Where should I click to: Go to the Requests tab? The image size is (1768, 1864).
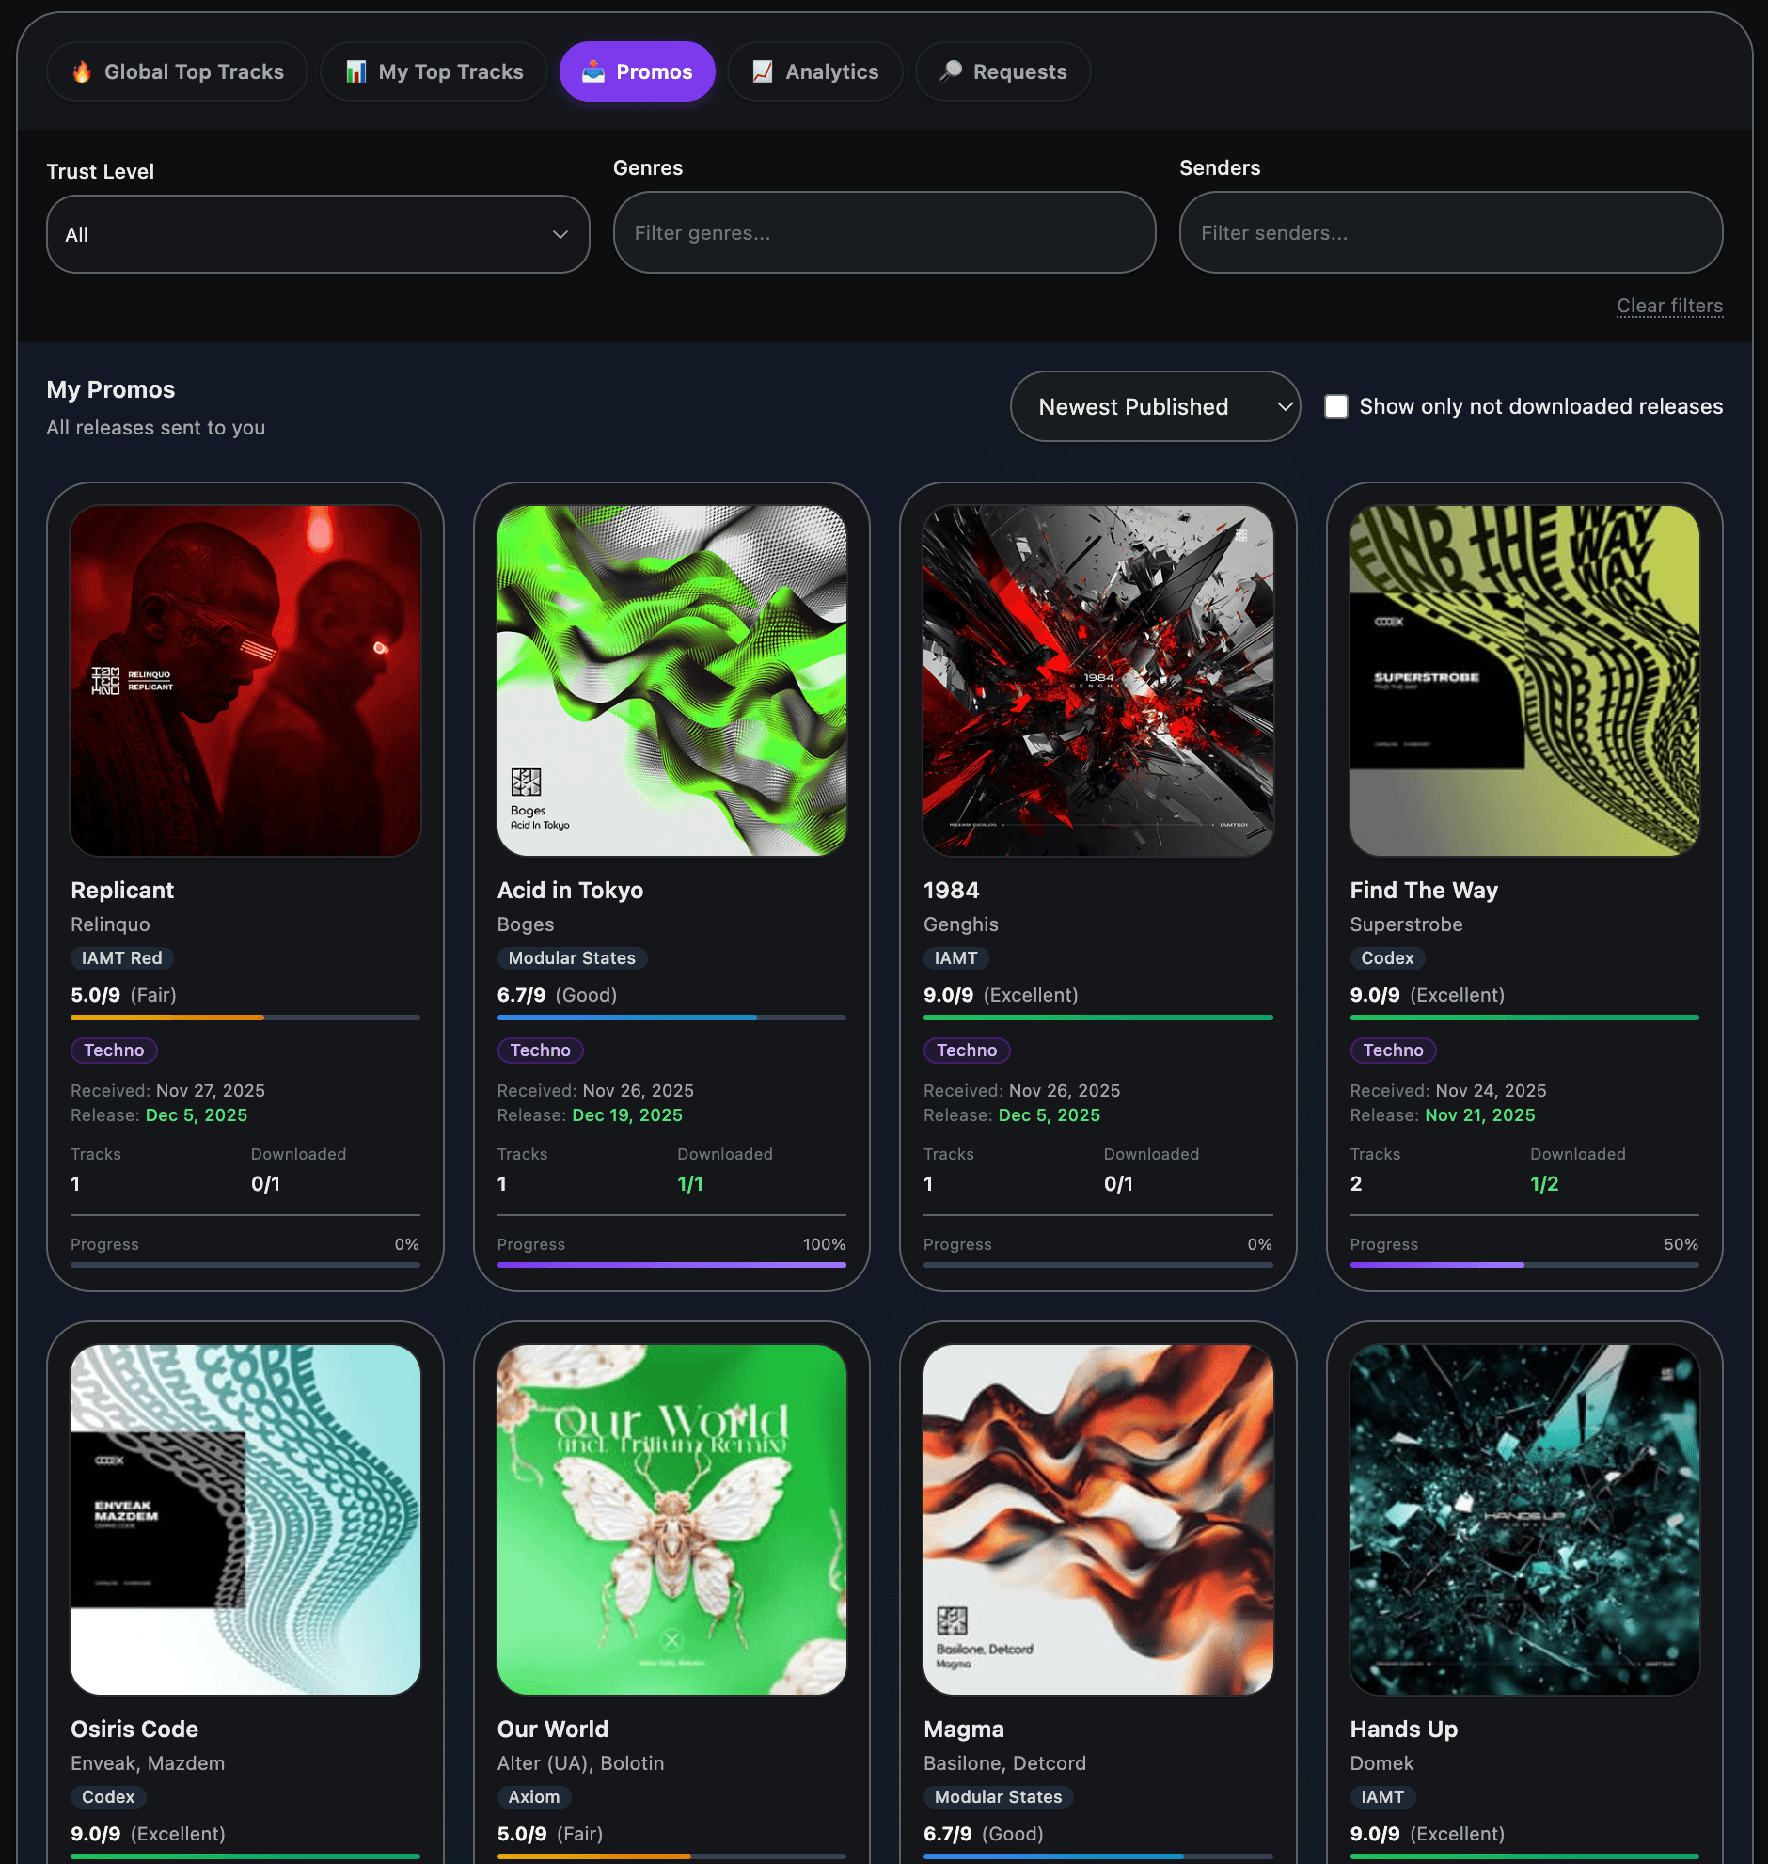(x=1002, y=71)
